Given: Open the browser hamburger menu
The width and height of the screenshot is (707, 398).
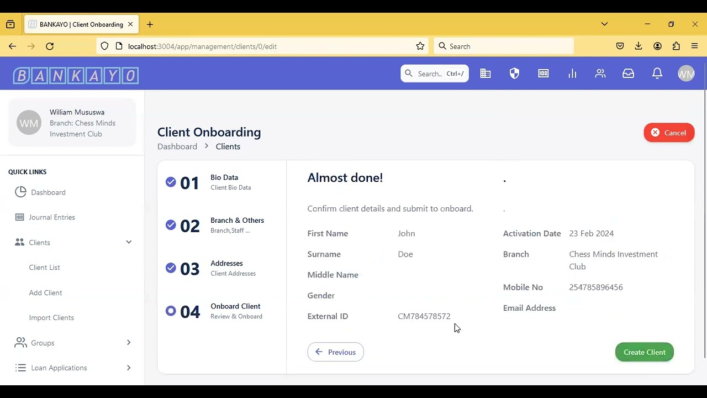Looking at the screenshot, I should 695,46.
